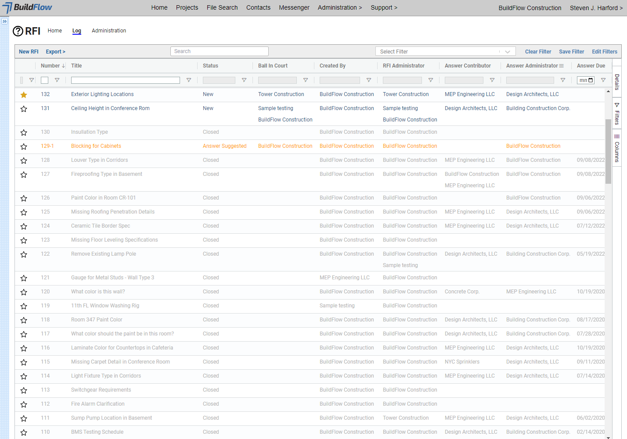627x439 pixels.
Task: Star RFI 118 Room 347 Paint Color
Action: pos(24,320)
